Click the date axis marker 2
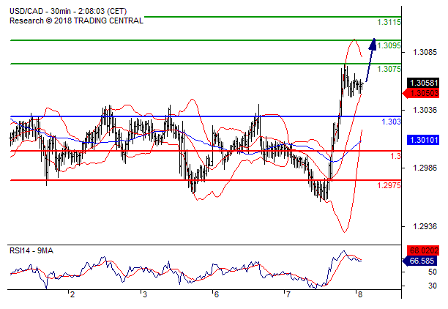 click(72, 294)
